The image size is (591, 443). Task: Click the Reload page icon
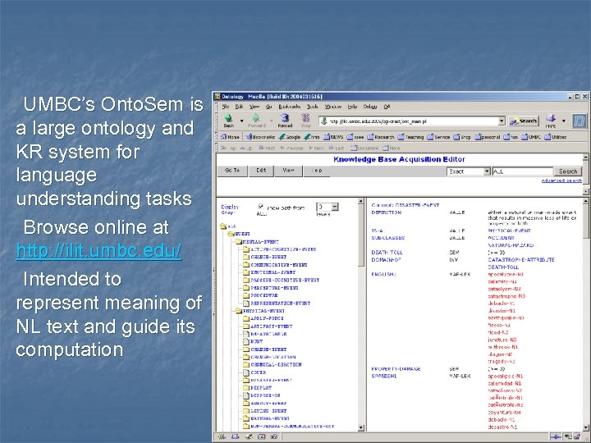tap(285, 118)
